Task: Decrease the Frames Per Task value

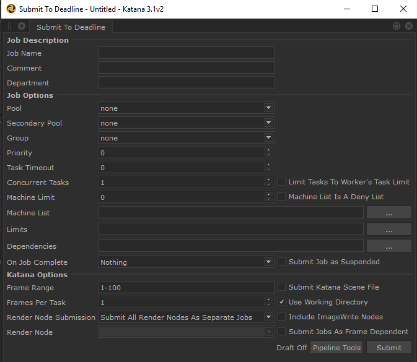Action: point(269,304)
